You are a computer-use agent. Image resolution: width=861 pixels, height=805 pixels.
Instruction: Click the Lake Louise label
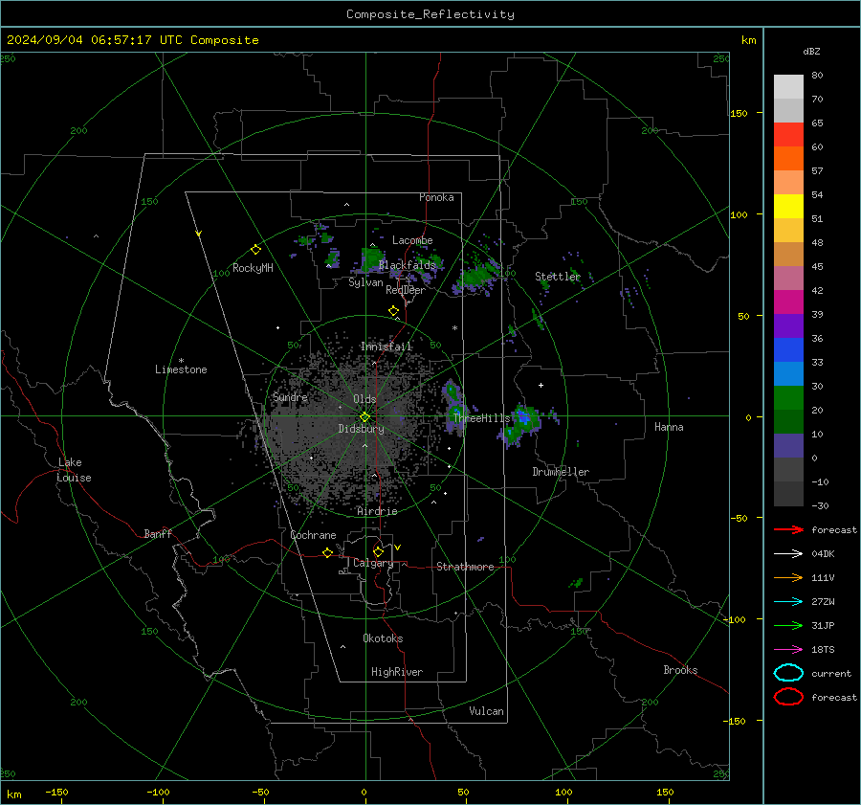[74, 470]
